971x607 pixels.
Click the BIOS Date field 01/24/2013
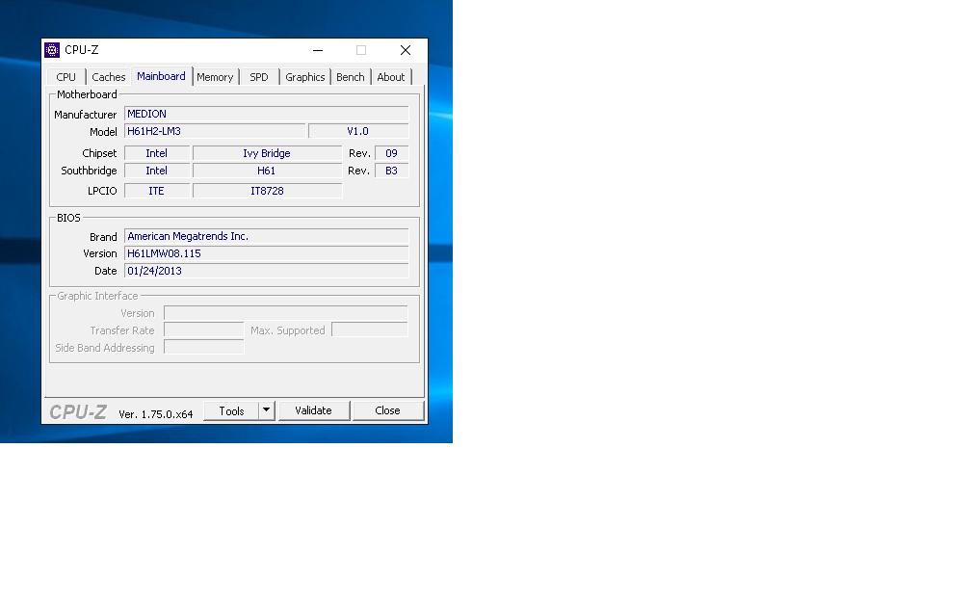point(266,271)
